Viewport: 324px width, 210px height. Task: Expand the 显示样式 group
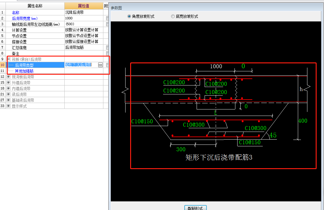[x=9, y=106]
